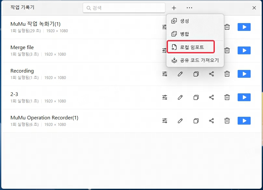
Task: Click the 작업 기록기 window title
Action: [22, 7]
